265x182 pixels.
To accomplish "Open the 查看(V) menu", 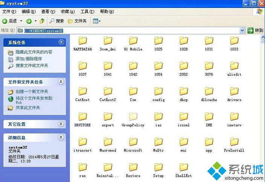I will (48, 12).
